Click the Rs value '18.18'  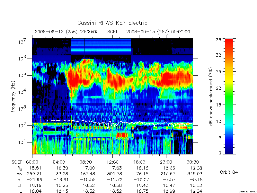[x=142, y=168]
